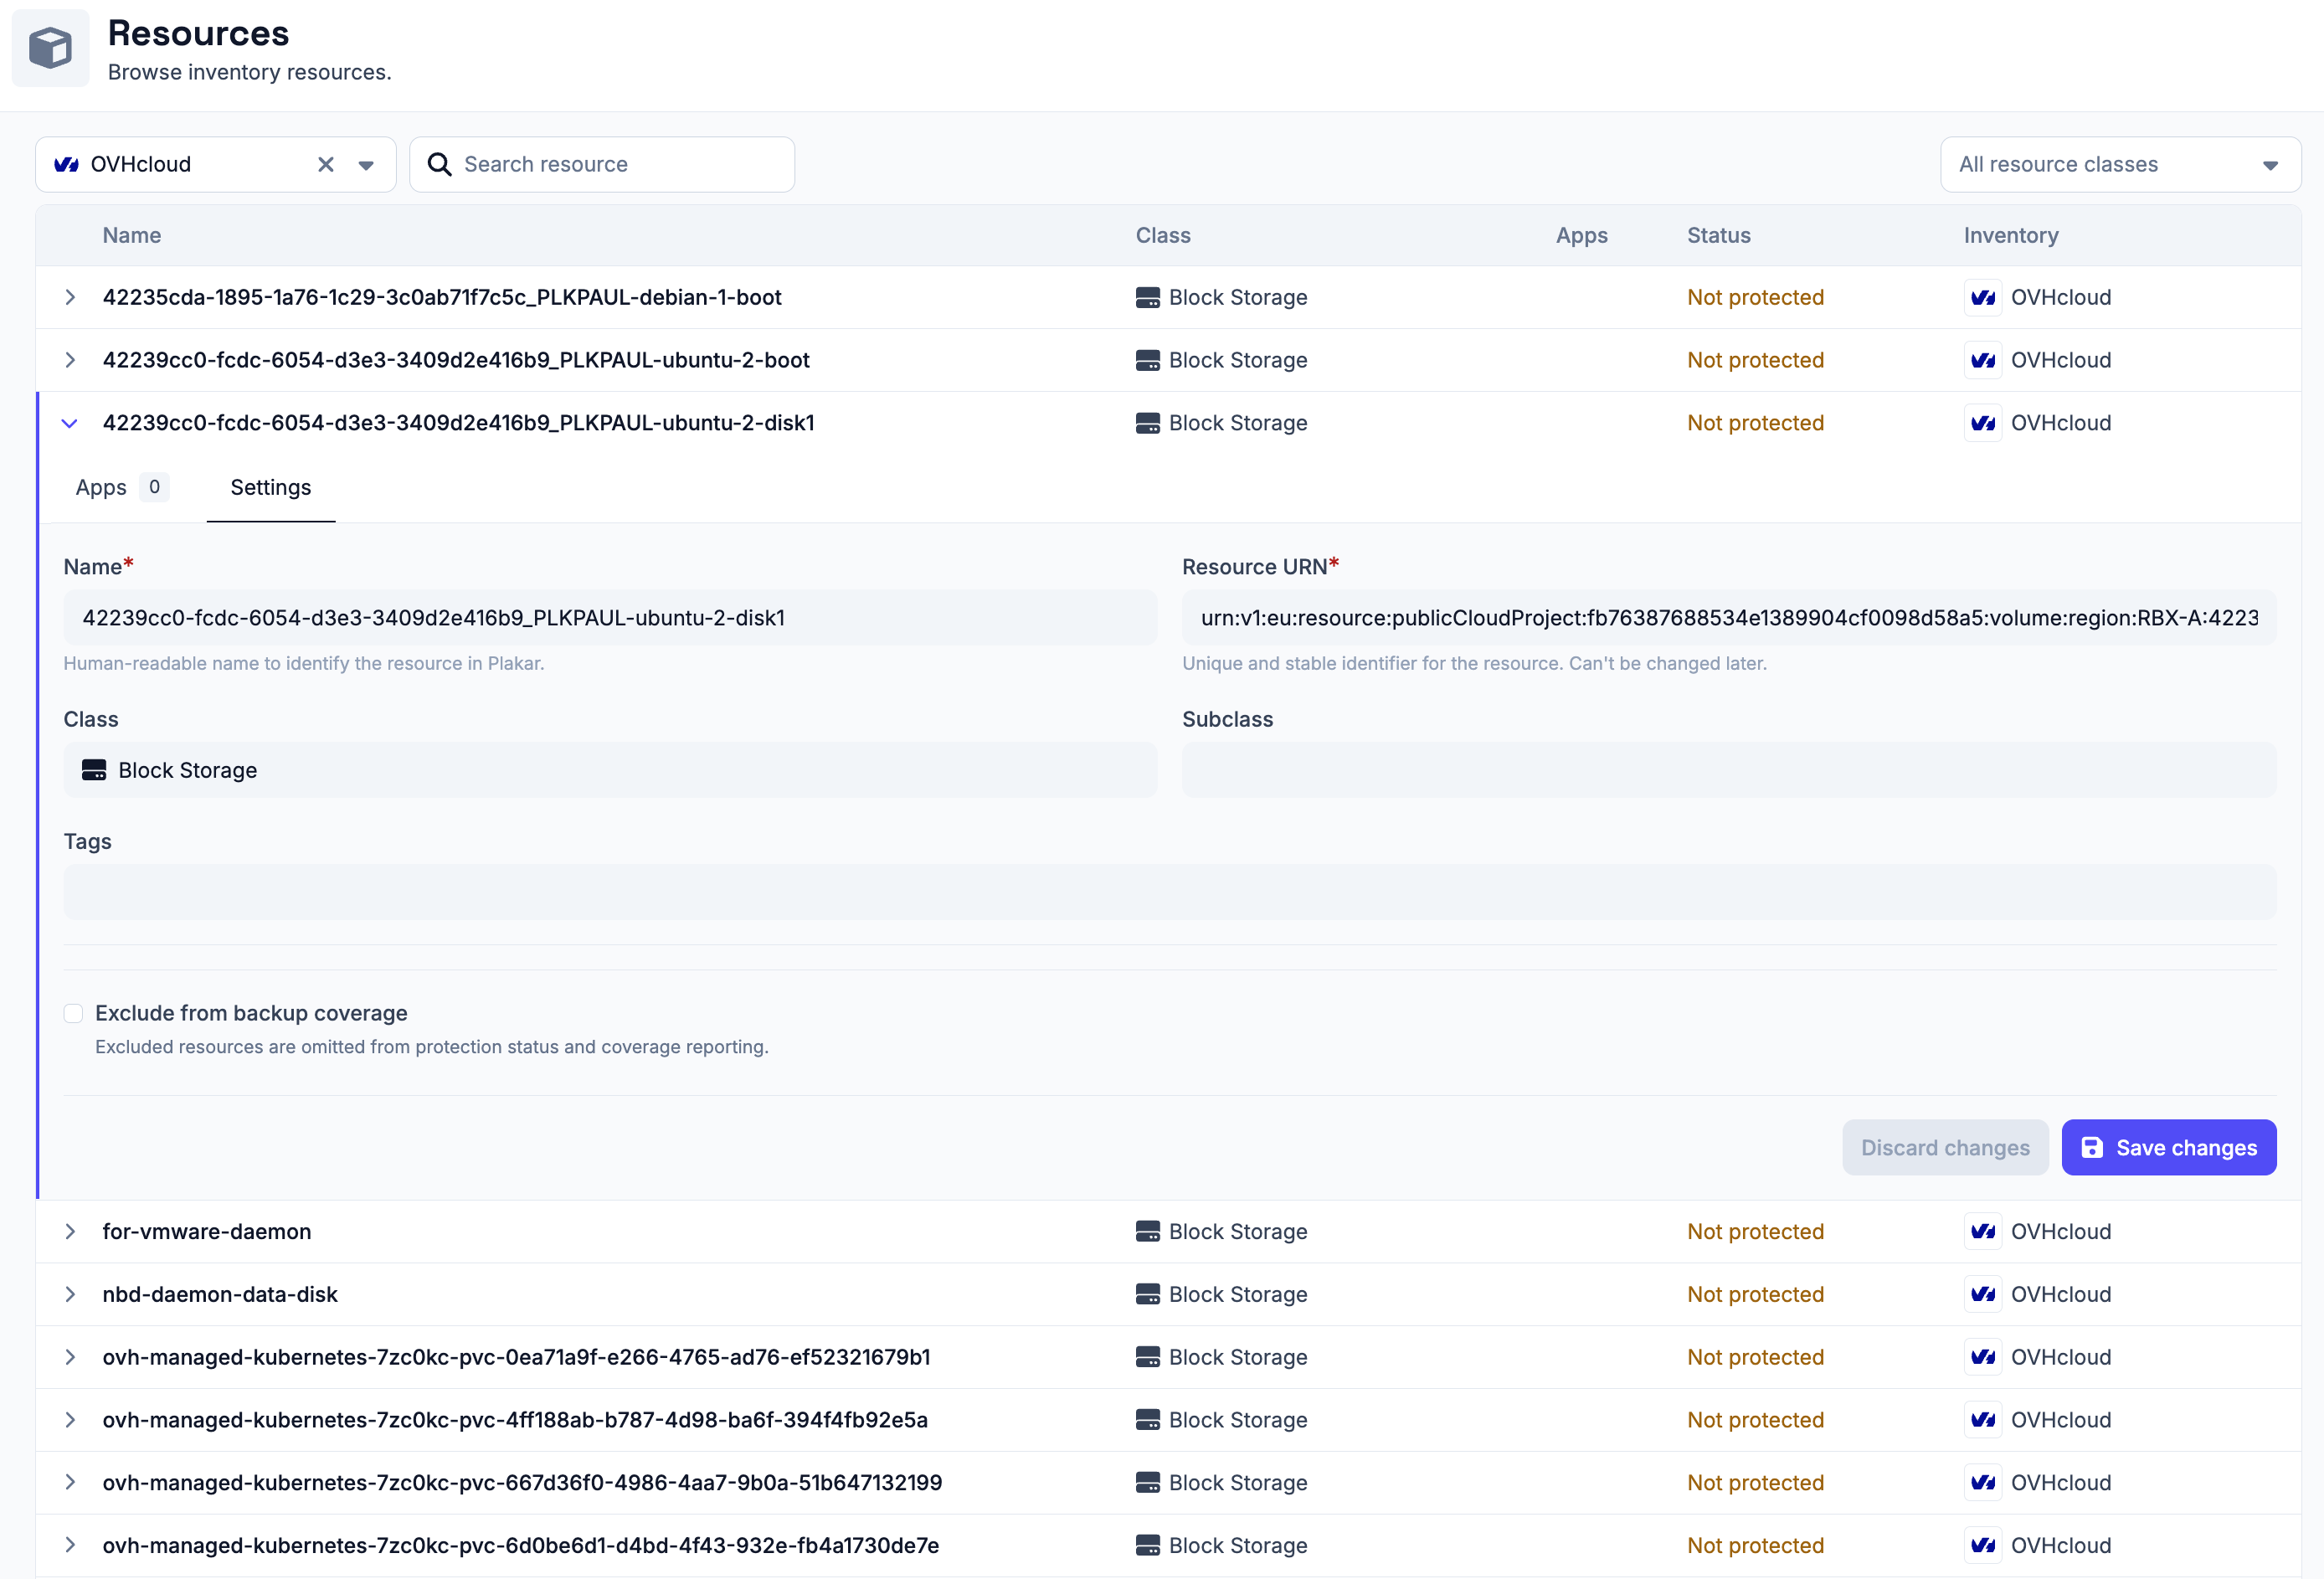Click the search magnifier icon

pyautogui.click(x=439, y=164)
